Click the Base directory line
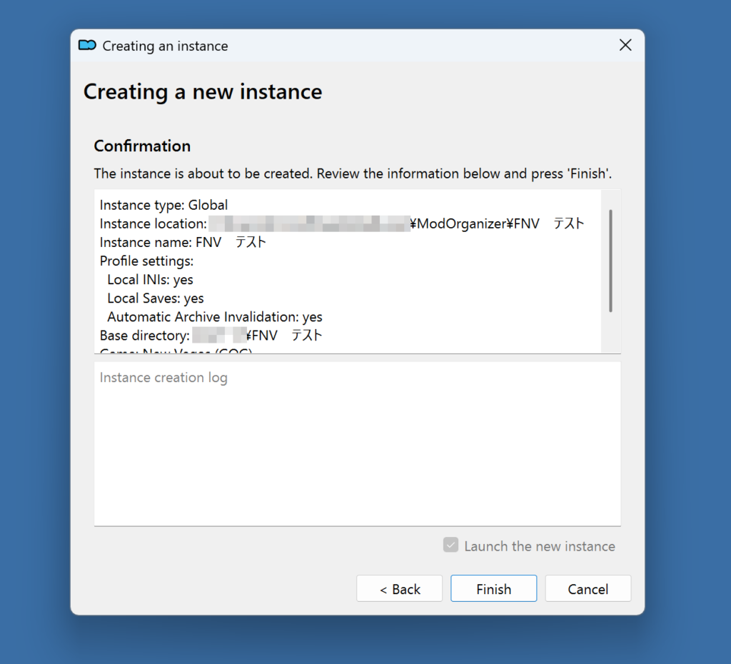This screenshot has height=664, width=731. coord(211,336)
